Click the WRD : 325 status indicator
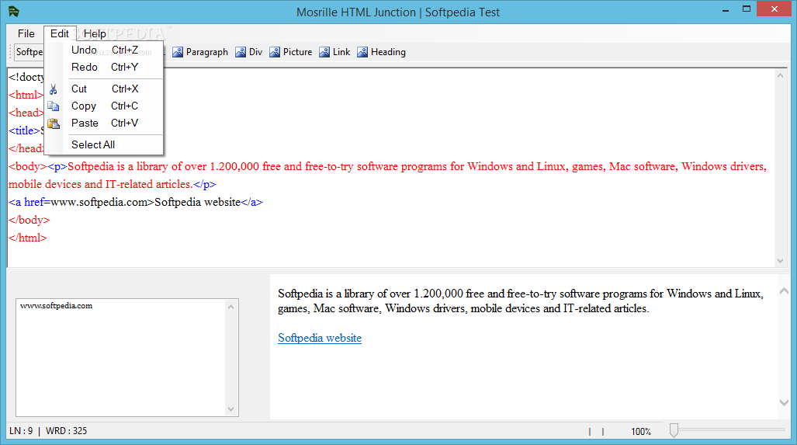This screenshot has width=797, height=445. (67, 431)
